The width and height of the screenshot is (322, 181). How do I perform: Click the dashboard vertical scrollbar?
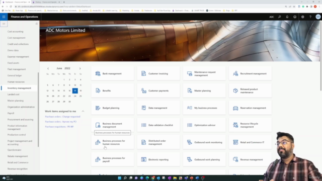(x=321, y=55)
